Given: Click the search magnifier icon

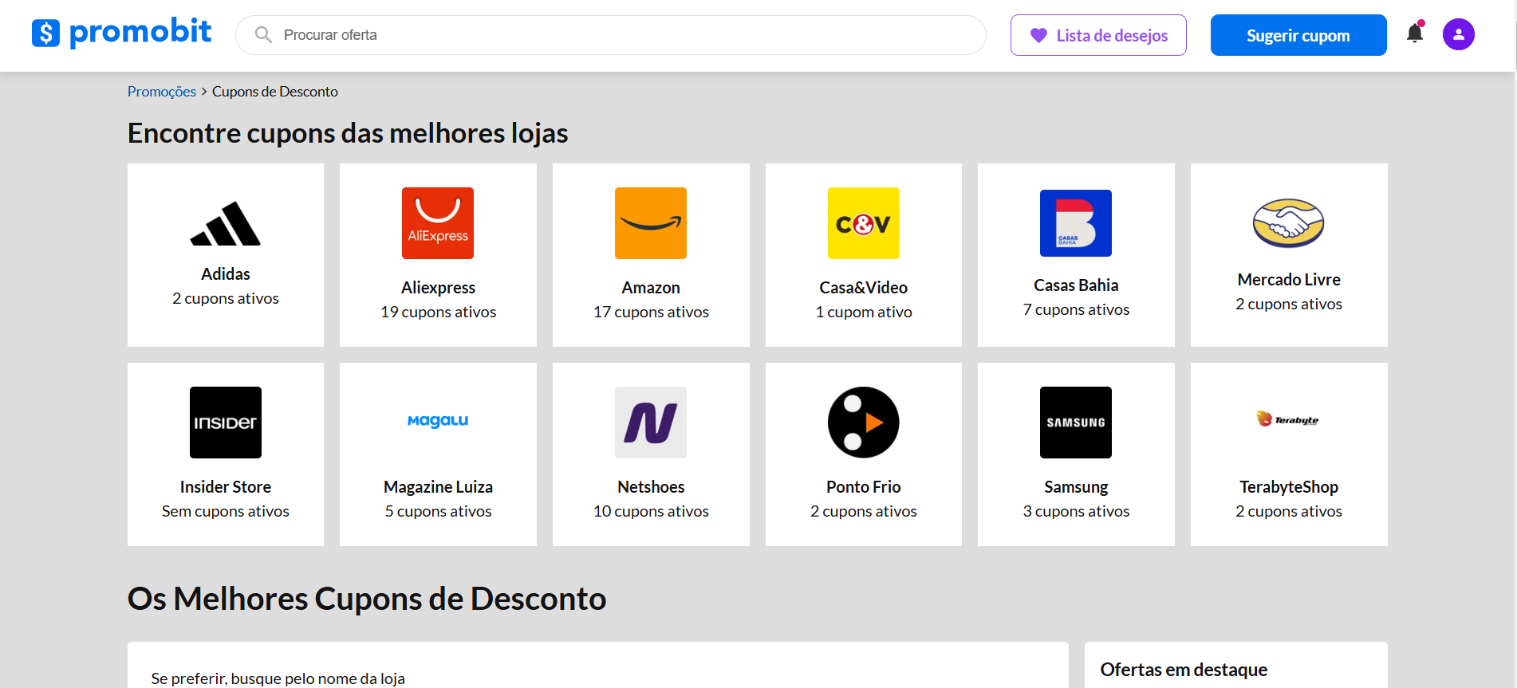Looking at the screenshot, I should [263, 35].
